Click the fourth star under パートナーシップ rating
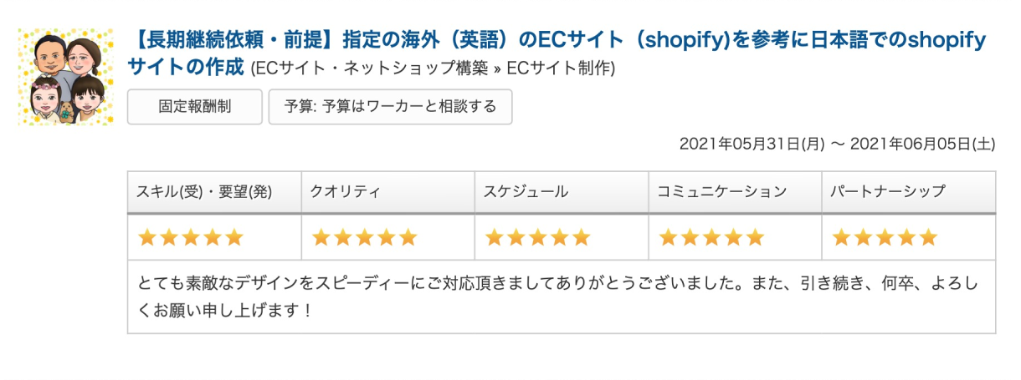The height and width of the screenshot is (380, 1021). click(907, 238)
